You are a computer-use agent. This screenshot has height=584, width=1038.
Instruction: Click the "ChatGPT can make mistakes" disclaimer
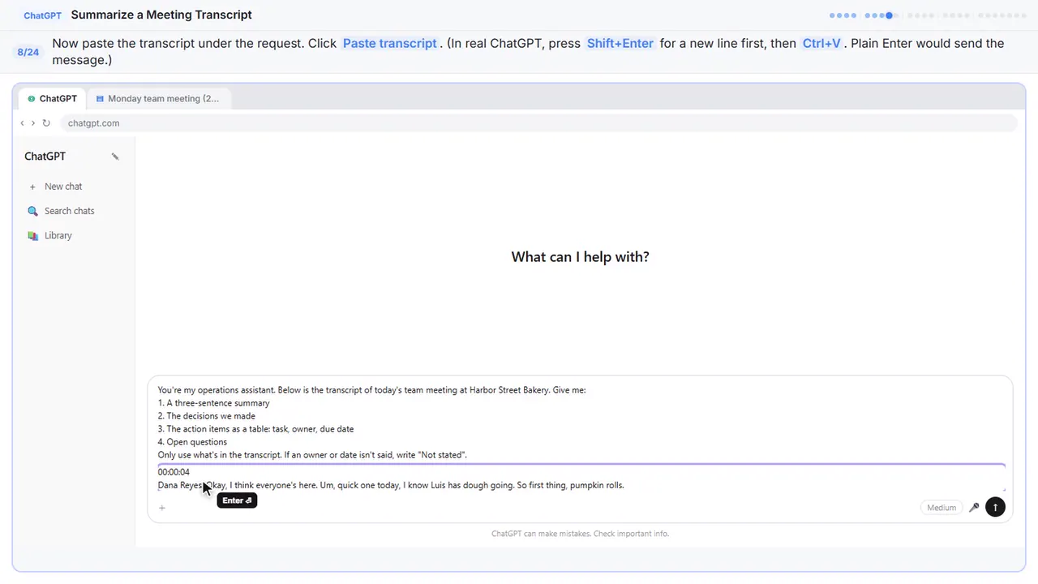pyautogui.click(x=580, y=534)
